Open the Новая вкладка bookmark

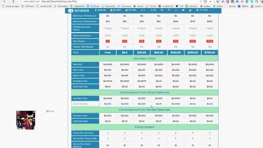(11, 6)
